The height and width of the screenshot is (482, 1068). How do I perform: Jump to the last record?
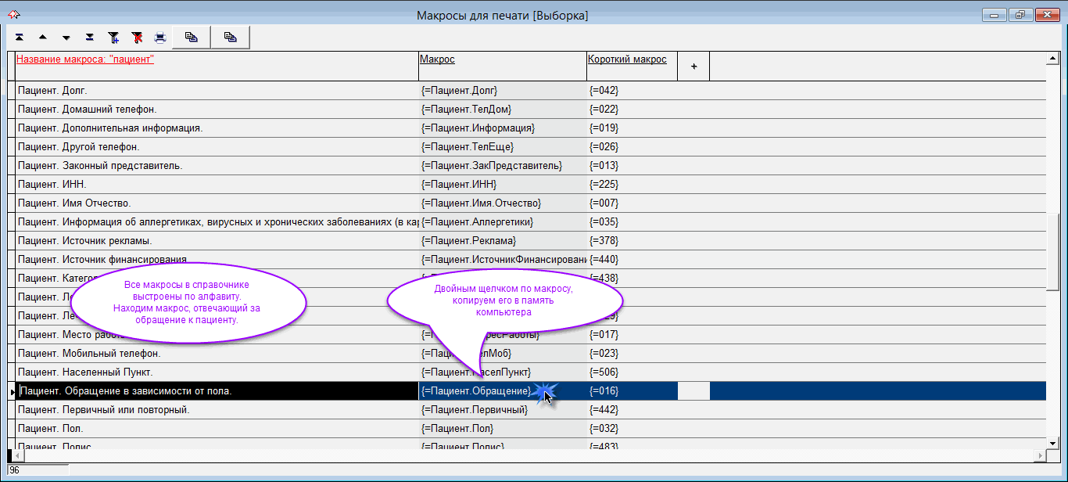tap(89, 37)
